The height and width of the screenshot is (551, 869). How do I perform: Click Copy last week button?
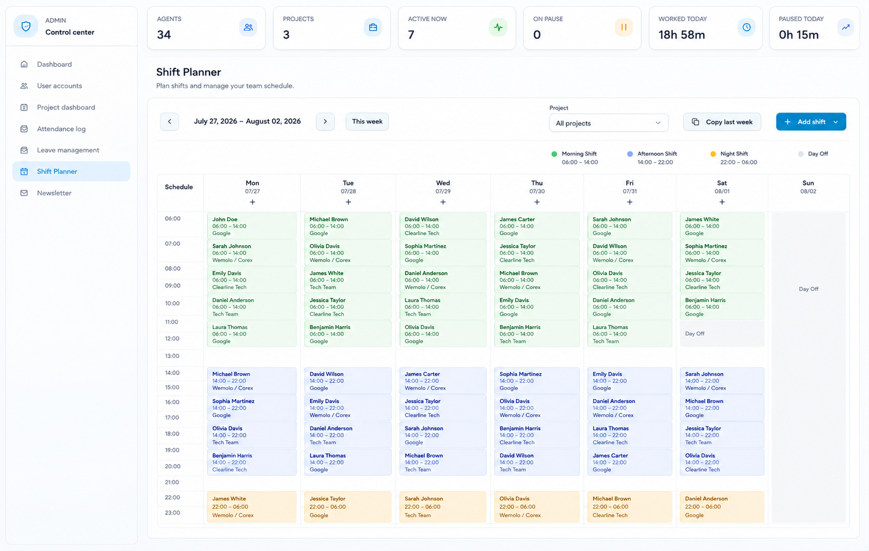pos(722,122)
